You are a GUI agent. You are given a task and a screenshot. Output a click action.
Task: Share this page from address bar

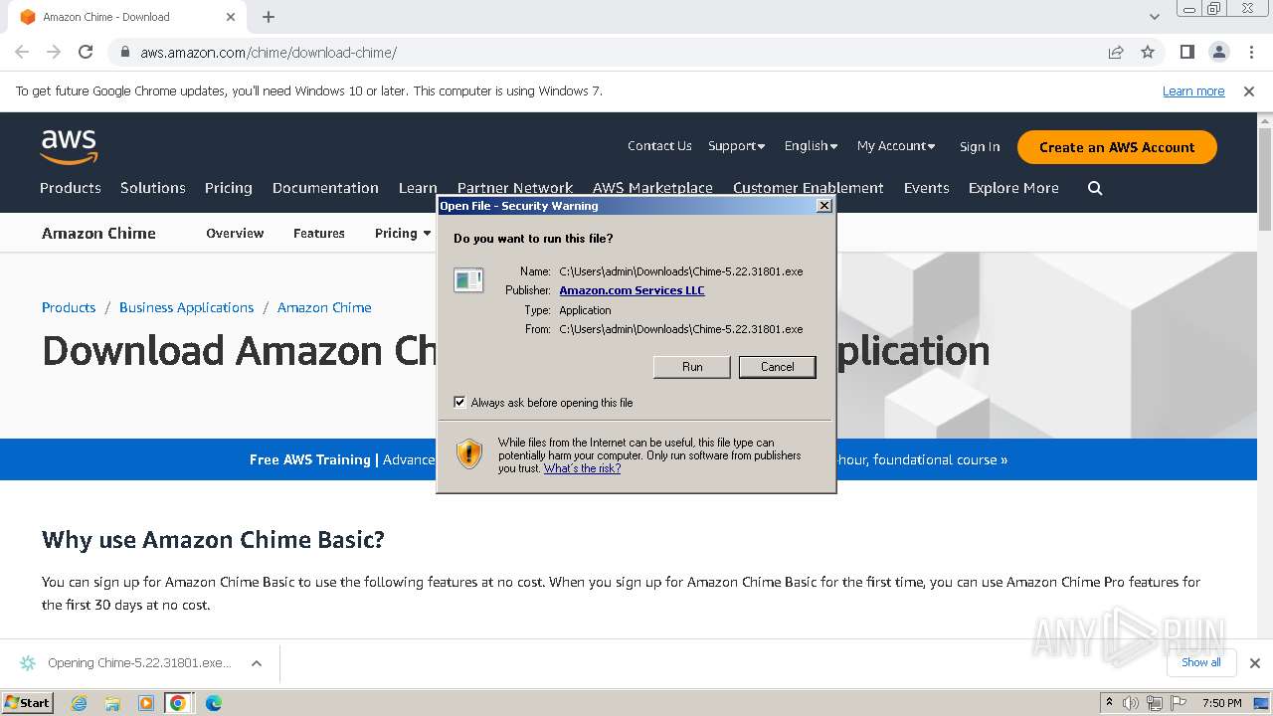1116,52
